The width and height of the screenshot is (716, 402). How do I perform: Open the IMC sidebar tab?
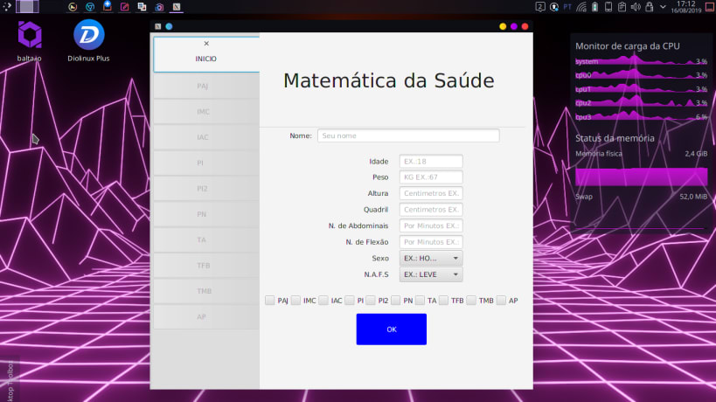206,111
